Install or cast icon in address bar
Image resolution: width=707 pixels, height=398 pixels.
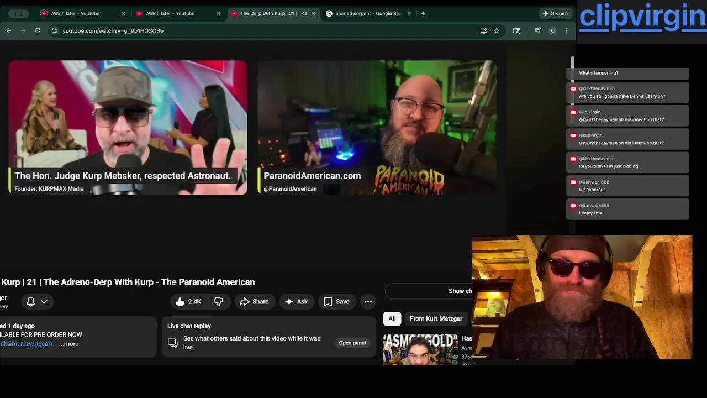tap(484, 31)
